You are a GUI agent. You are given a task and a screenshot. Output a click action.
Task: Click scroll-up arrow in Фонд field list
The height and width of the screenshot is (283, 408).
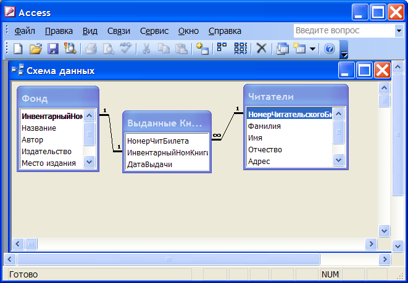(90, 116)
